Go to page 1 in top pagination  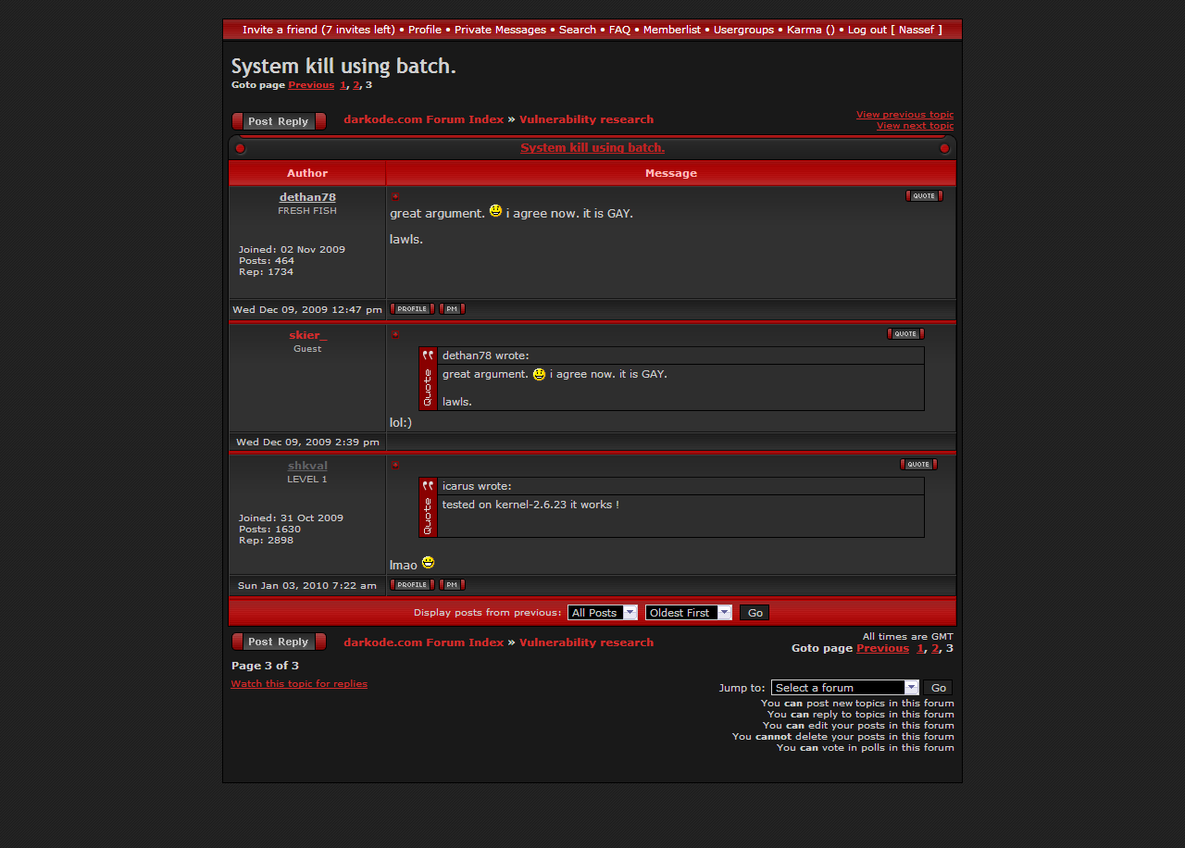[343, 85]
